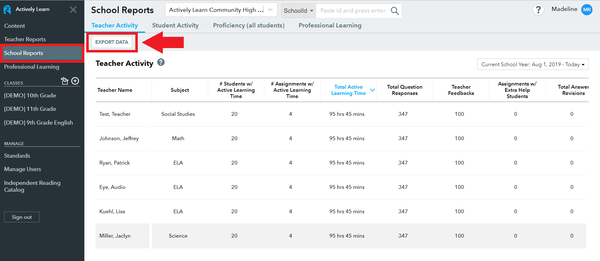Open the Professional Learning tab
The image size is (600, 261).
330,25
